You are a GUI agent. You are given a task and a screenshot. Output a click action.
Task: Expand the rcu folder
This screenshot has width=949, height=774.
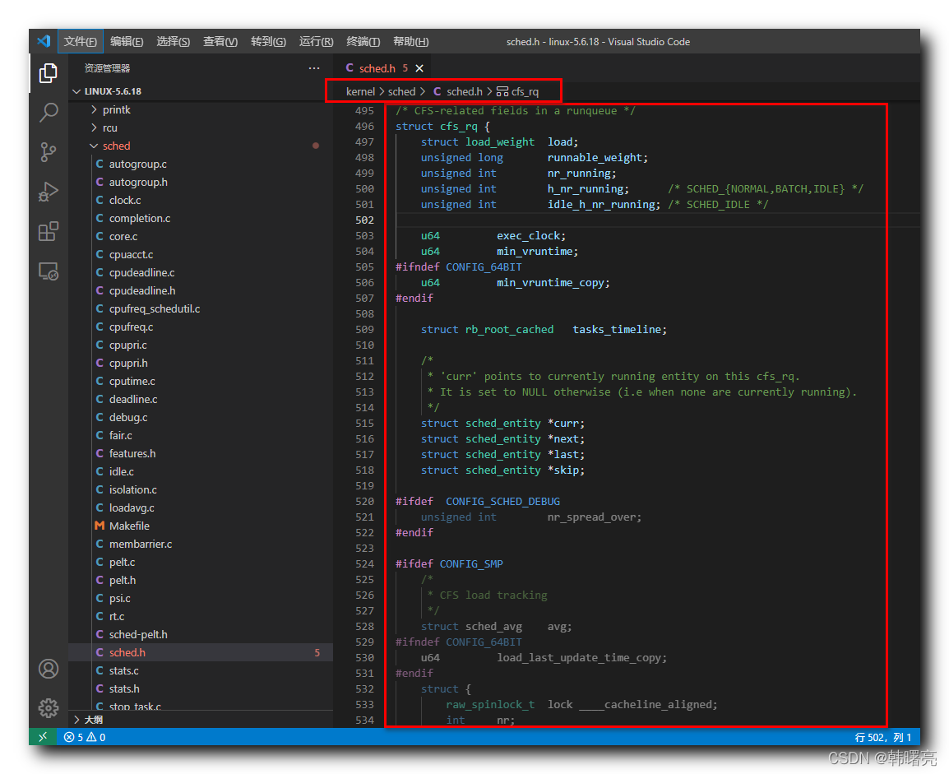coord(201,127)
